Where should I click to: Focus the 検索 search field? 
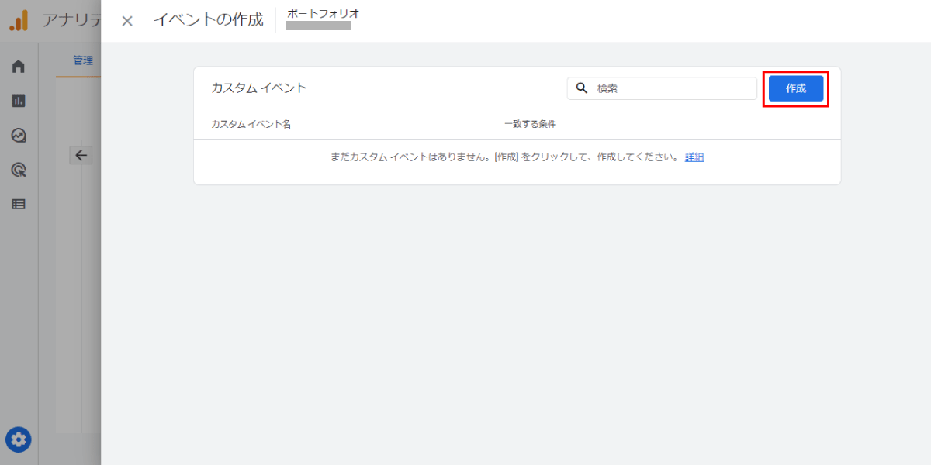pyautogui.click(x=662, y=88)
